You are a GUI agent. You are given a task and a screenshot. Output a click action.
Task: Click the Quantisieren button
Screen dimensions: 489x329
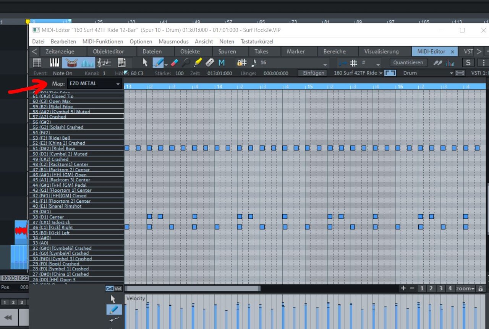pos(408,62)
